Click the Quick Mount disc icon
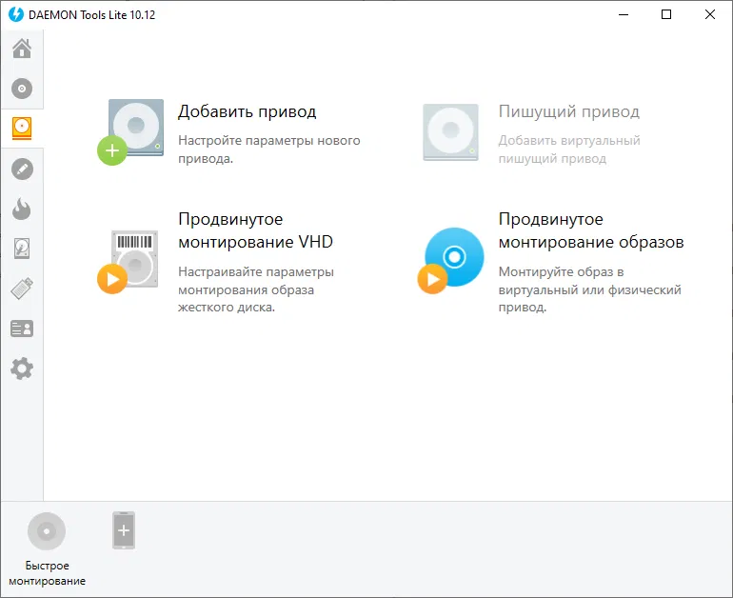This screenshot has width=733, height=598. [x=47, y=531]
